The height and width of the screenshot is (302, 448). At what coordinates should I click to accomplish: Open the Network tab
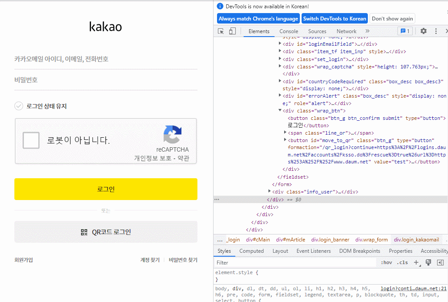pyautogui.click(x=346, y=31)
